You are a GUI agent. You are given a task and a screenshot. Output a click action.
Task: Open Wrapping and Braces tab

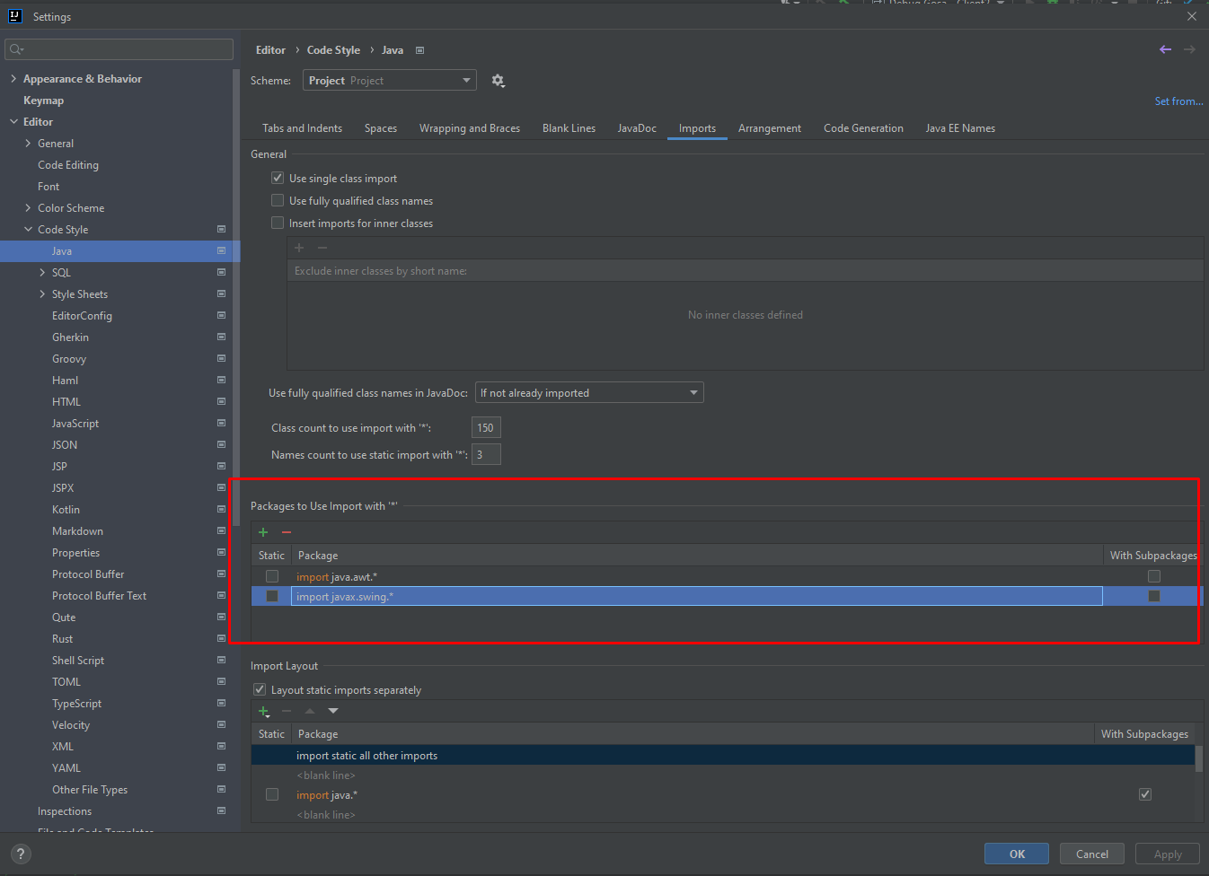[x=470, y=128]
